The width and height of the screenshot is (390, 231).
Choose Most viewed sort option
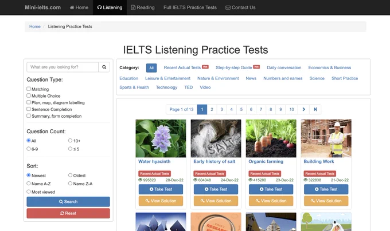pyautogui.click(x=29, y=192)
